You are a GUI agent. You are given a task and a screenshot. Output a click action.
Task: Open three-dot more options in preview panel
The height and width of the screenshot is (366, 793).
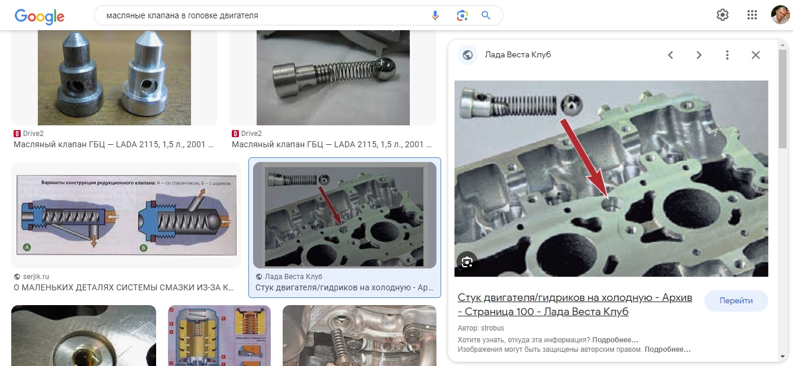[727, 55]
